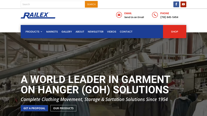The width and height of the screenshot is (207, 116).
Task: Expand the Products dropdown chevron
Action: 41,32
